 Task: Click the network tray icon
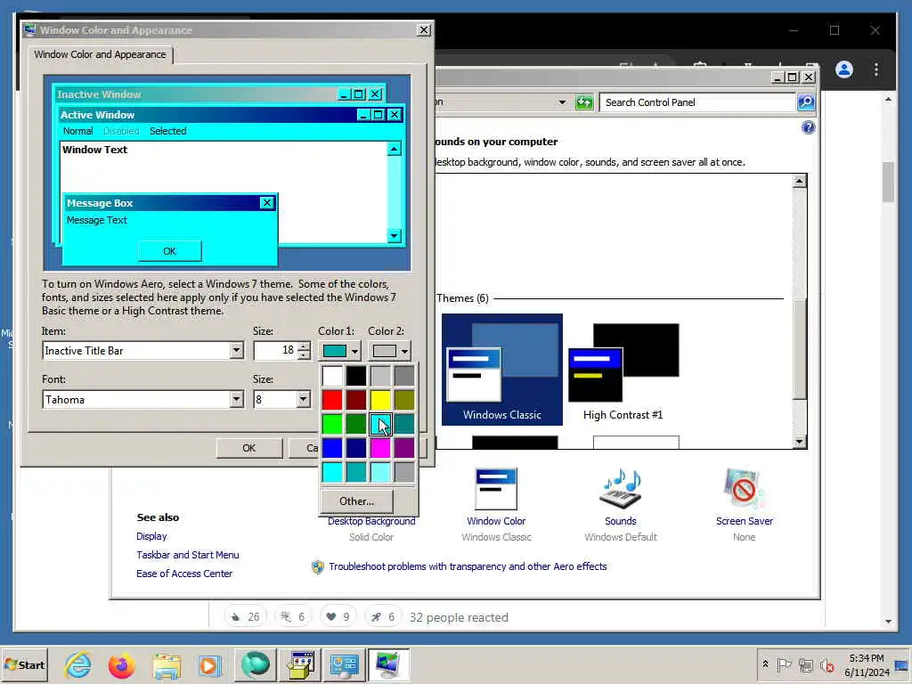pyautogui.click(x=805, y=664)
